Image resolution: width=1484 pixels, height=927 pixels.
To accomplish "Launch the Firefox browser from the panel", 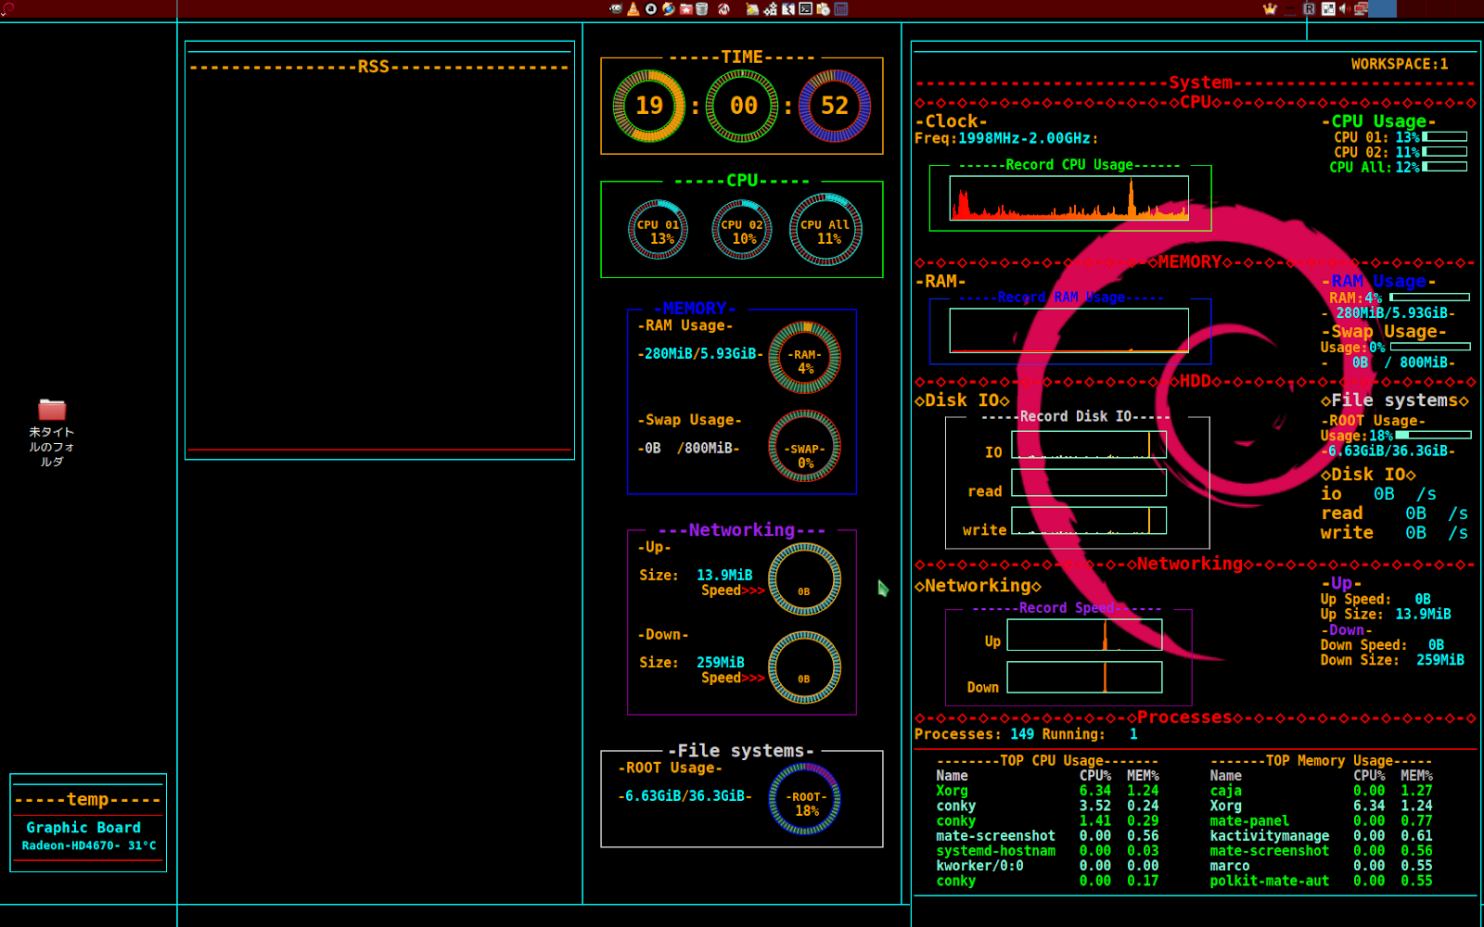I will [x=669, y=7].
